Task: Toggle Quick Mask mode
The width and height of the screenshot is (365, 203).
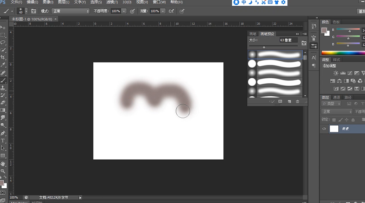Action: coord(3,193)
